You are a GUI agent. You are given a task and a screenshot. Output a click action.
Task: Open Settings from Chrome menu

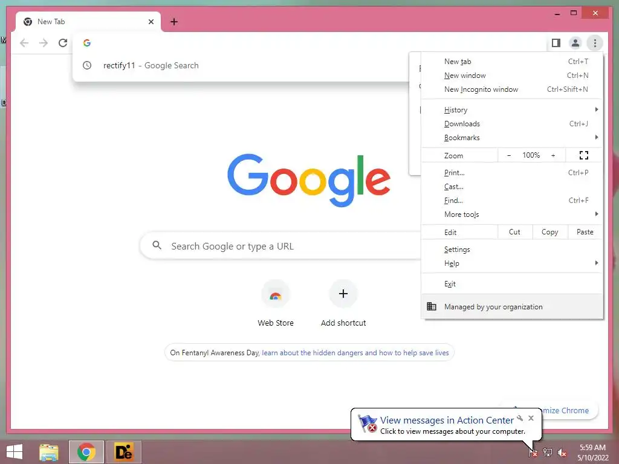coord(512,250)
